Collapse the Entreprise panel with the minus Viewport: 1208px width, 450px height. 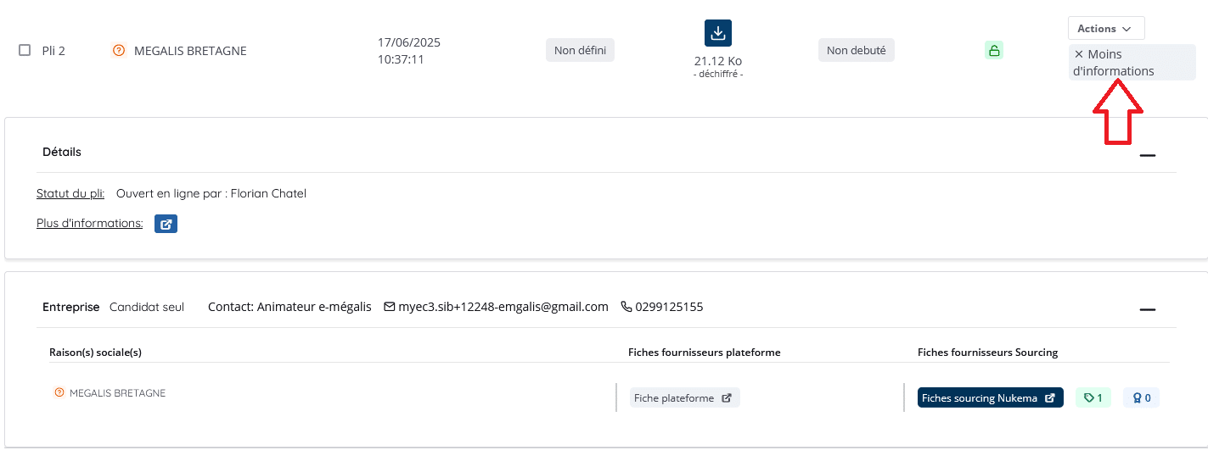(1148, 310)
